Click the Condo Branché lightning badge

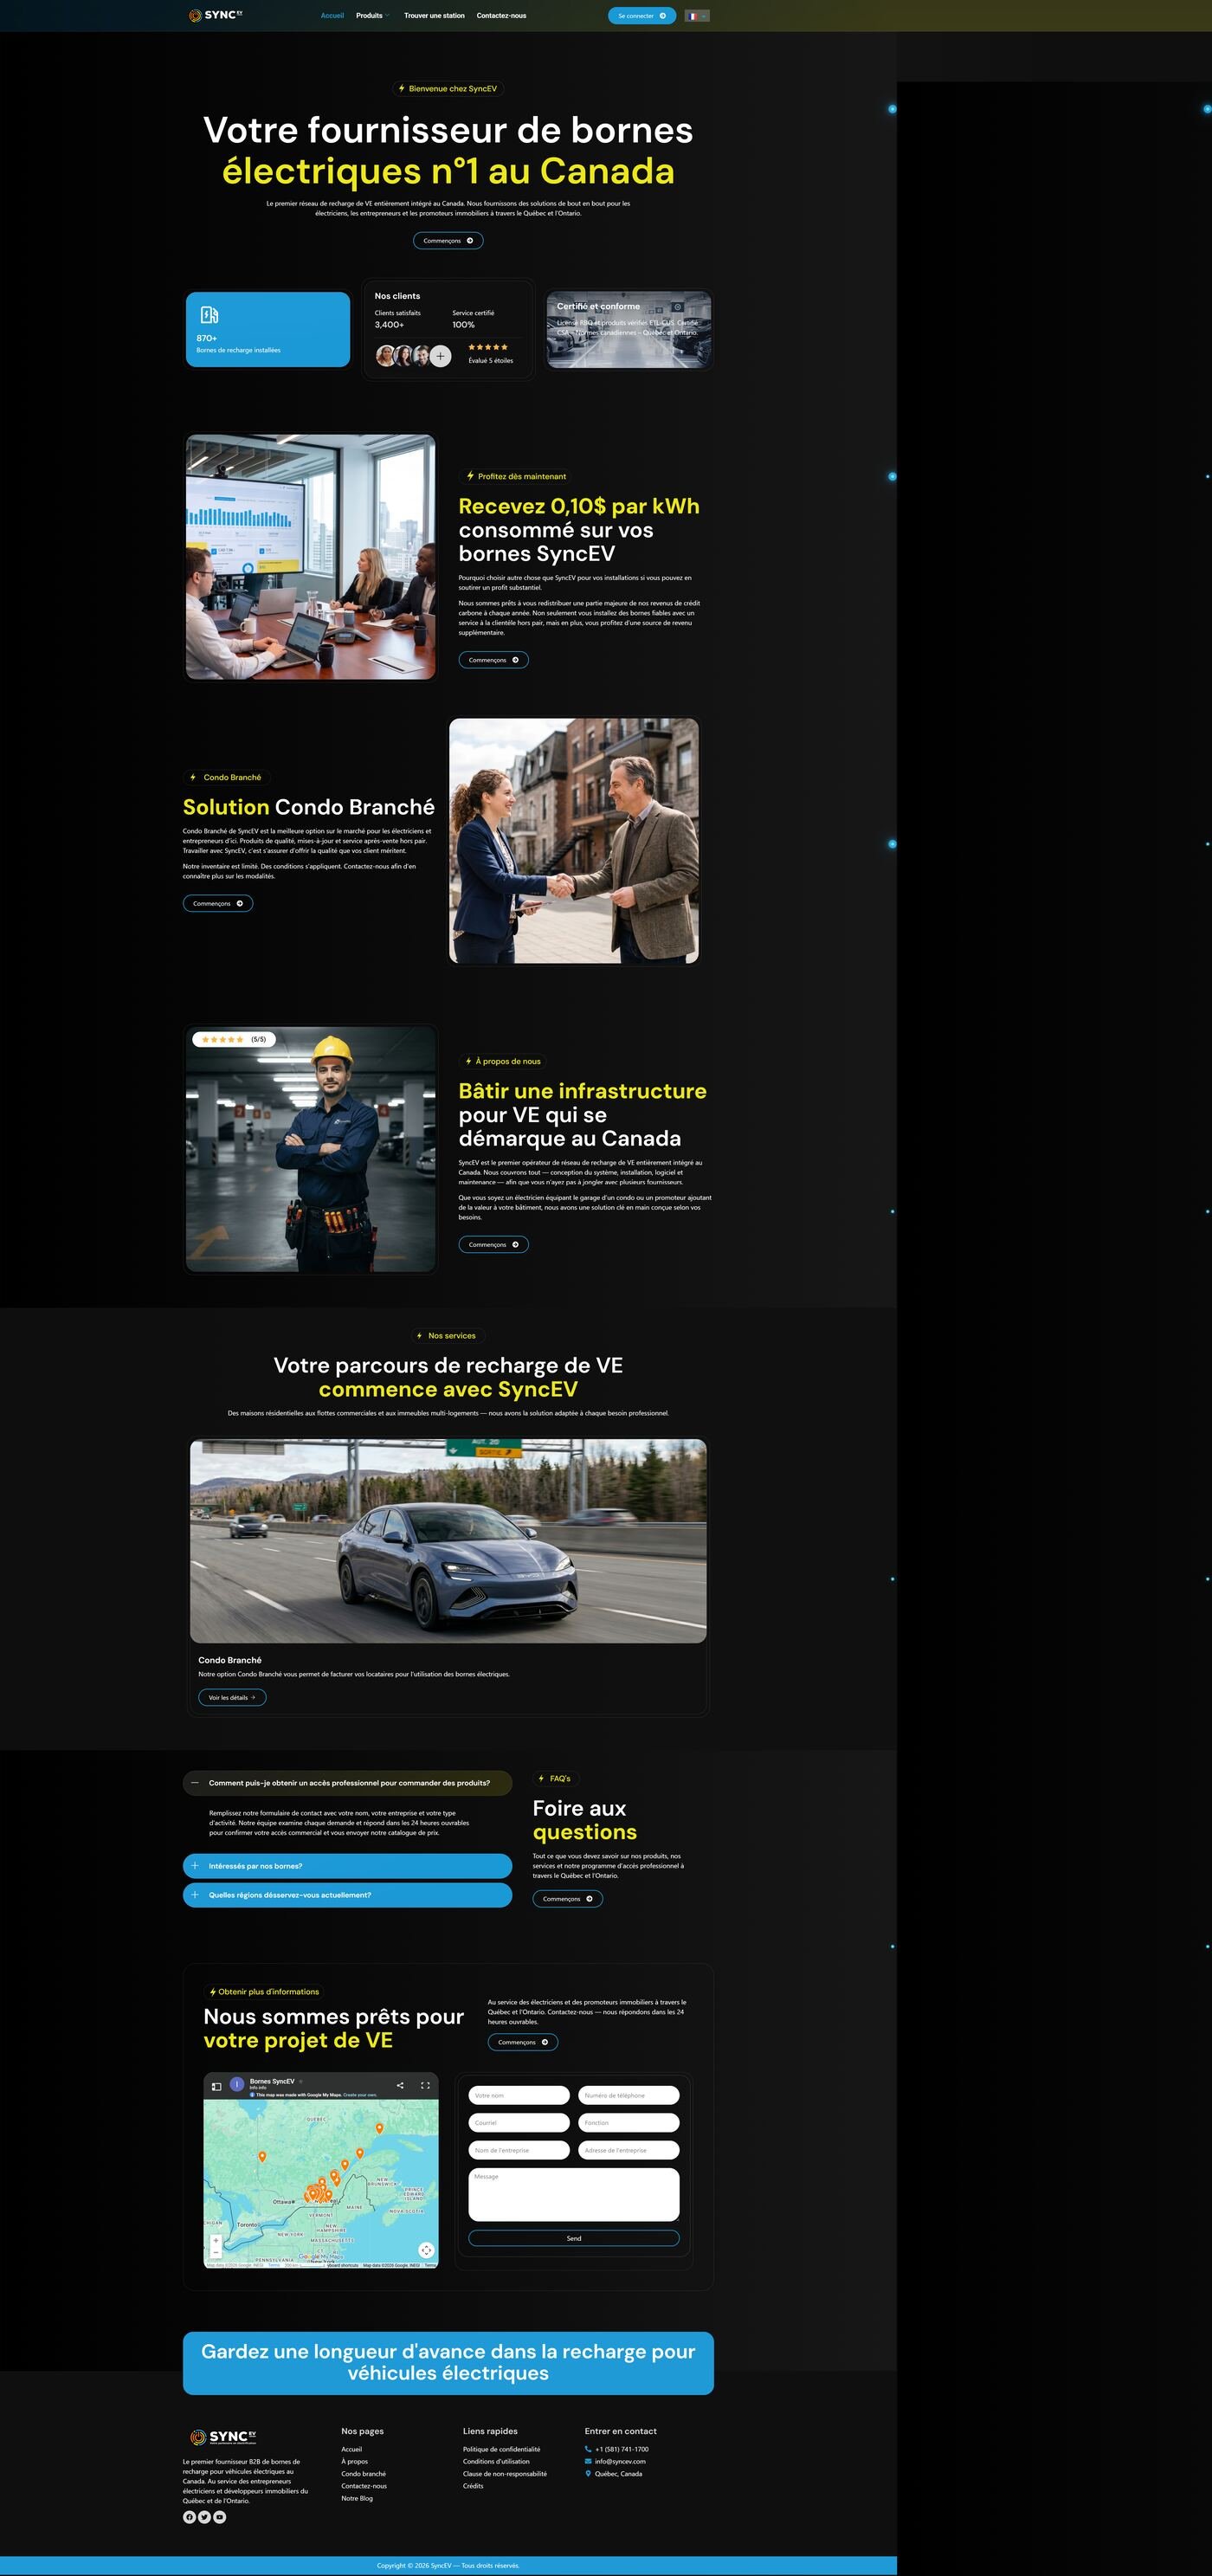pos(226,777)
